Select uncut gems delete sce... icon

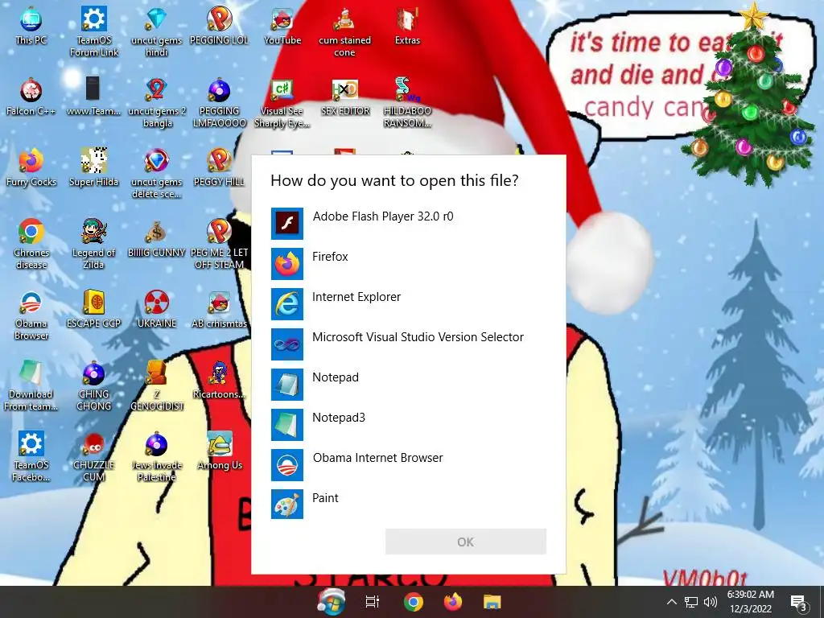pyautogui.click(x=157, y=173)
